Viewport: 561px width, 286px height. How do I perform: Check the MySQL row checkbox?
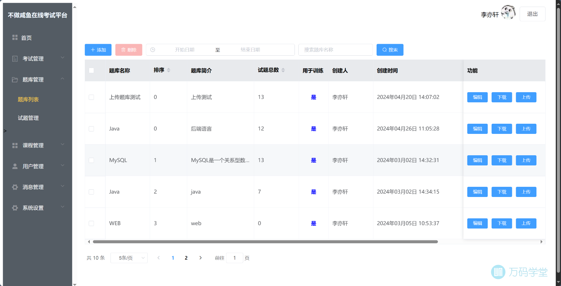[92, 160]
